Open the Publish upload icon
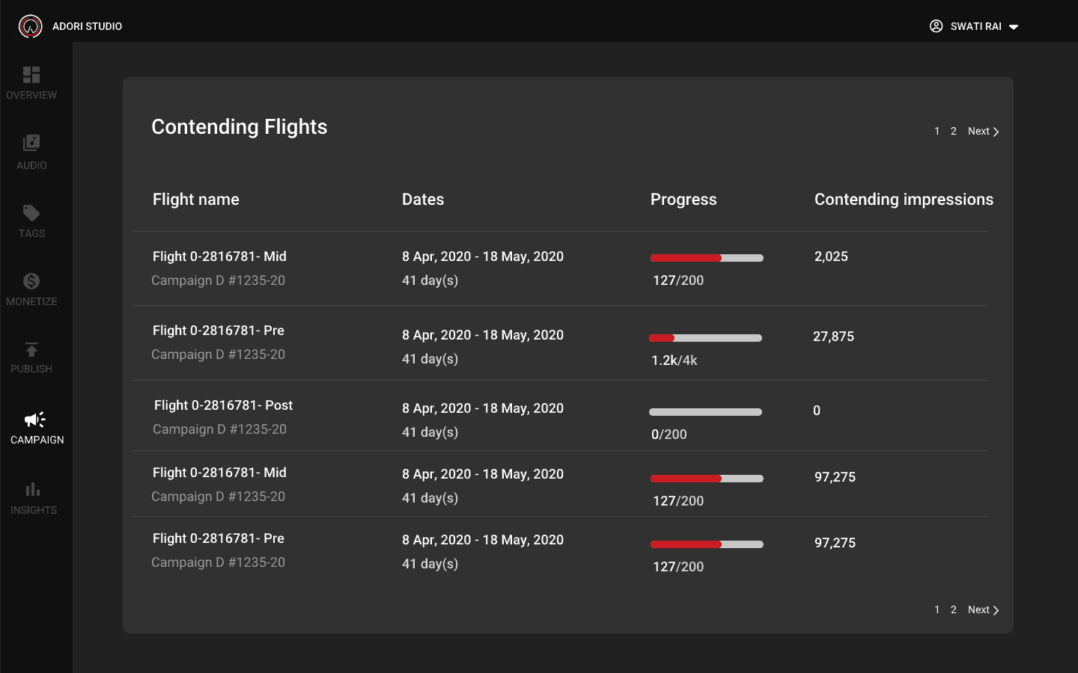1078x673 pixels. tap(31, 349)
